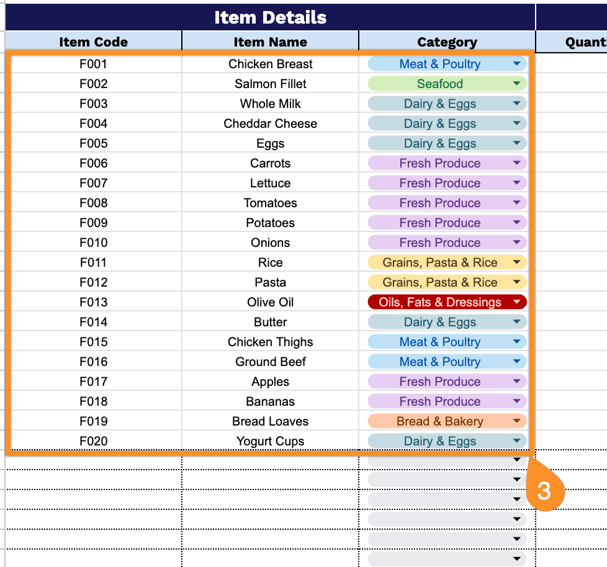Image resolution: width=607 pixels, height=567 pixels.
Task: Select the F013 item code cell
Action: click(93, 302)
